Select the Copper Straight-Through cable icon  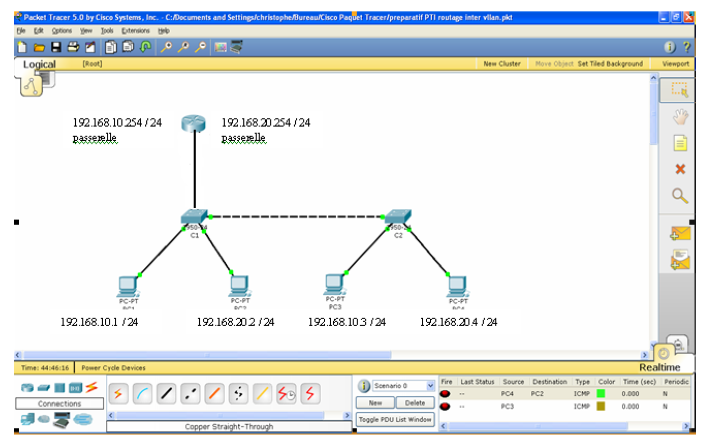point(166,394)
